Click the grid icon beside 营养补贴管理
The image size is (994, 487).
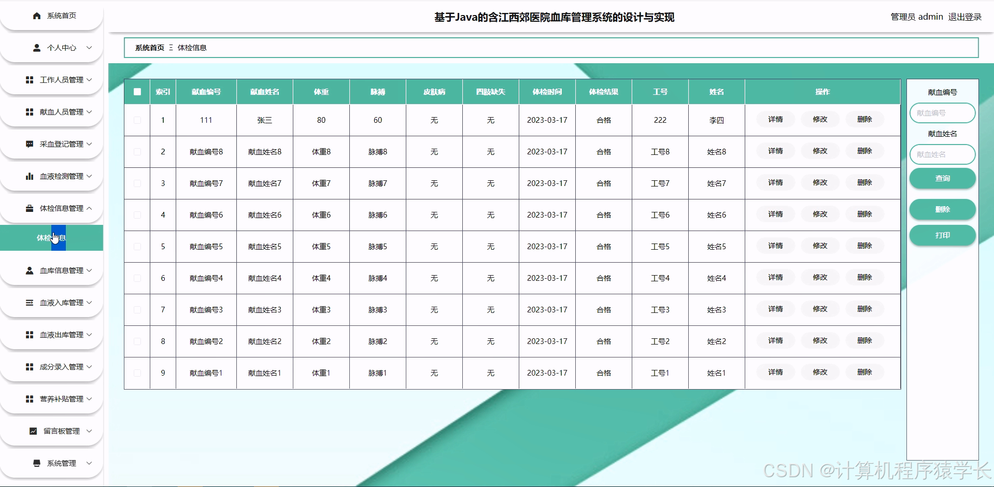coord(30,399)
